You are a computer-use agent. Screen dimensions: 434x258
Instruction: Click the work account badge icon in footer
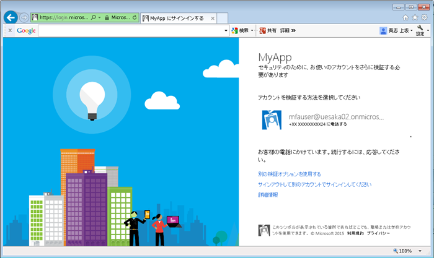click(x=263, y=230)
